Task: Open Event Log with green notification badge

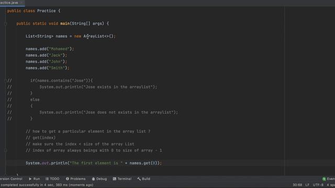Action: coord(329,179)
